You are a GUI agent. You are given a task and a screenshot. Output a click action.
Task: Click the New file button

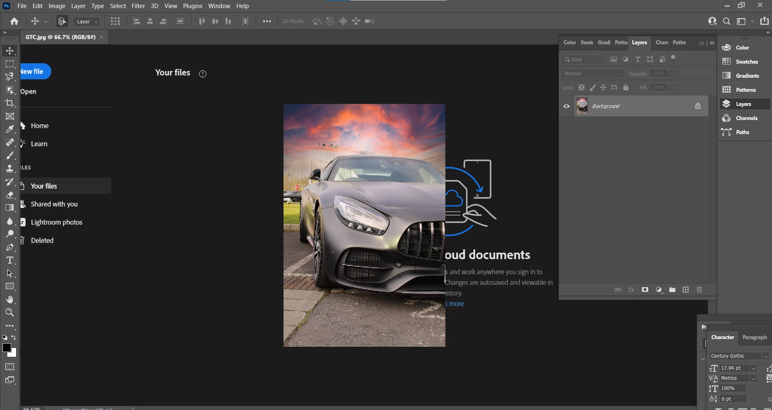(34, 71)
